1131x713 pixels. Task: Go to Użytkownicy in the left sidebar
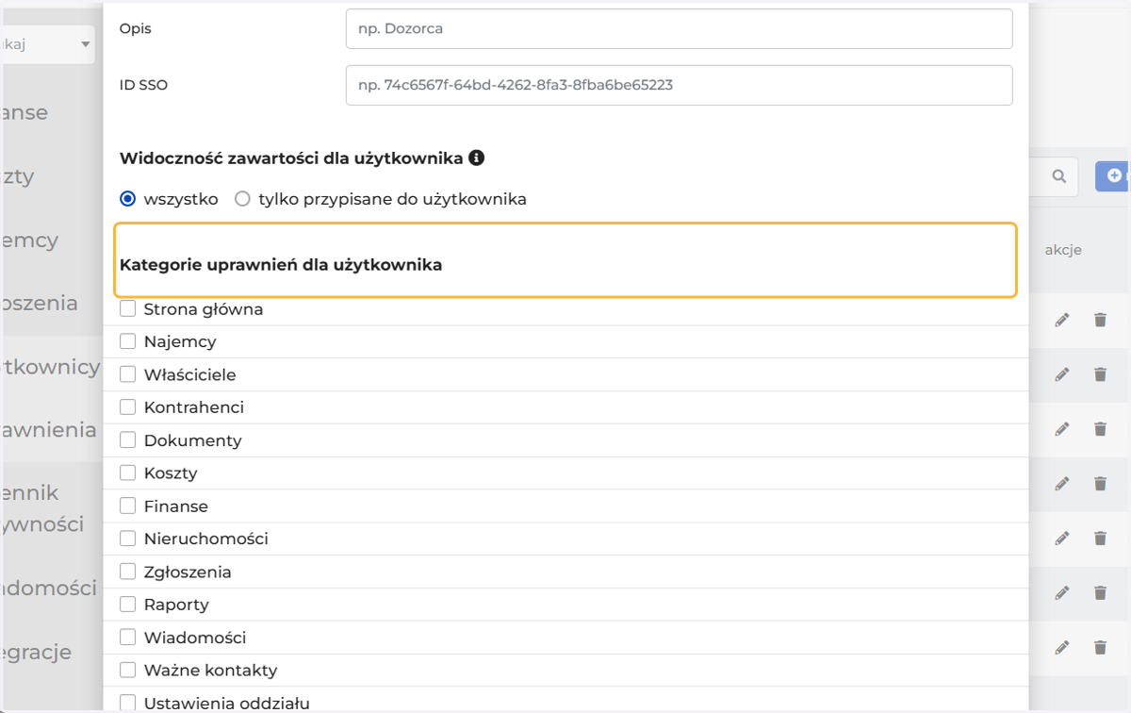point(52,367)
